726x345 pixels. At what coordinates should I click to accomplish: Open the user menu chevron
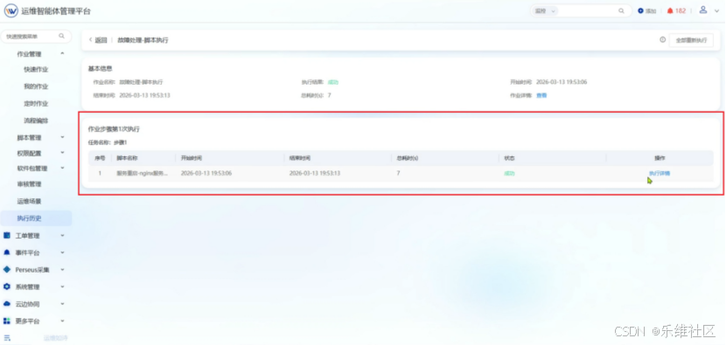[x=716, y=11]
